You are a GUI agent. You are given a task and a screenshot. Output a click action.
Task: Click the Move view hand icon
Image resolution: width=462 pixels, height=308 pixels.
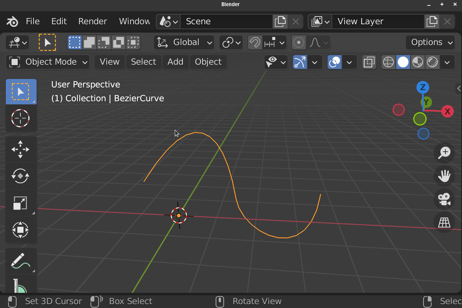point(444,176)
